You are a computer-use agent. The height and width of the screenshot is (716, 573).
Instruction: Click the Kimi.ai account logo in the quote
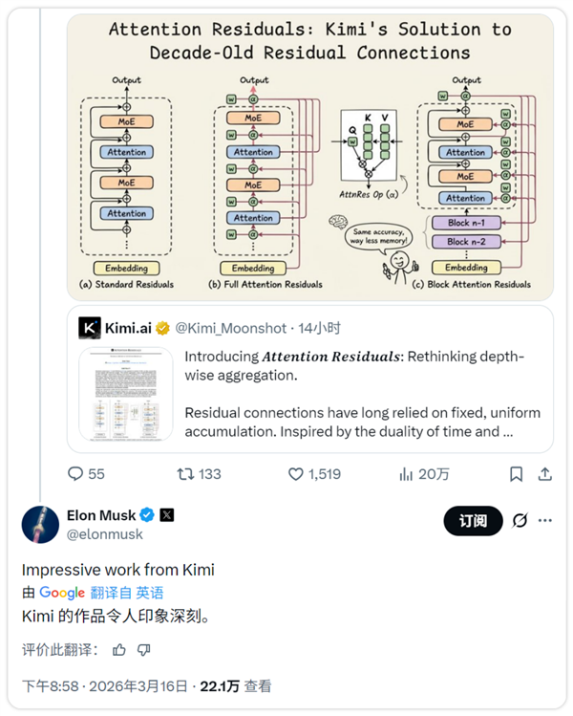pyautogui.click(x=90, y=328)
